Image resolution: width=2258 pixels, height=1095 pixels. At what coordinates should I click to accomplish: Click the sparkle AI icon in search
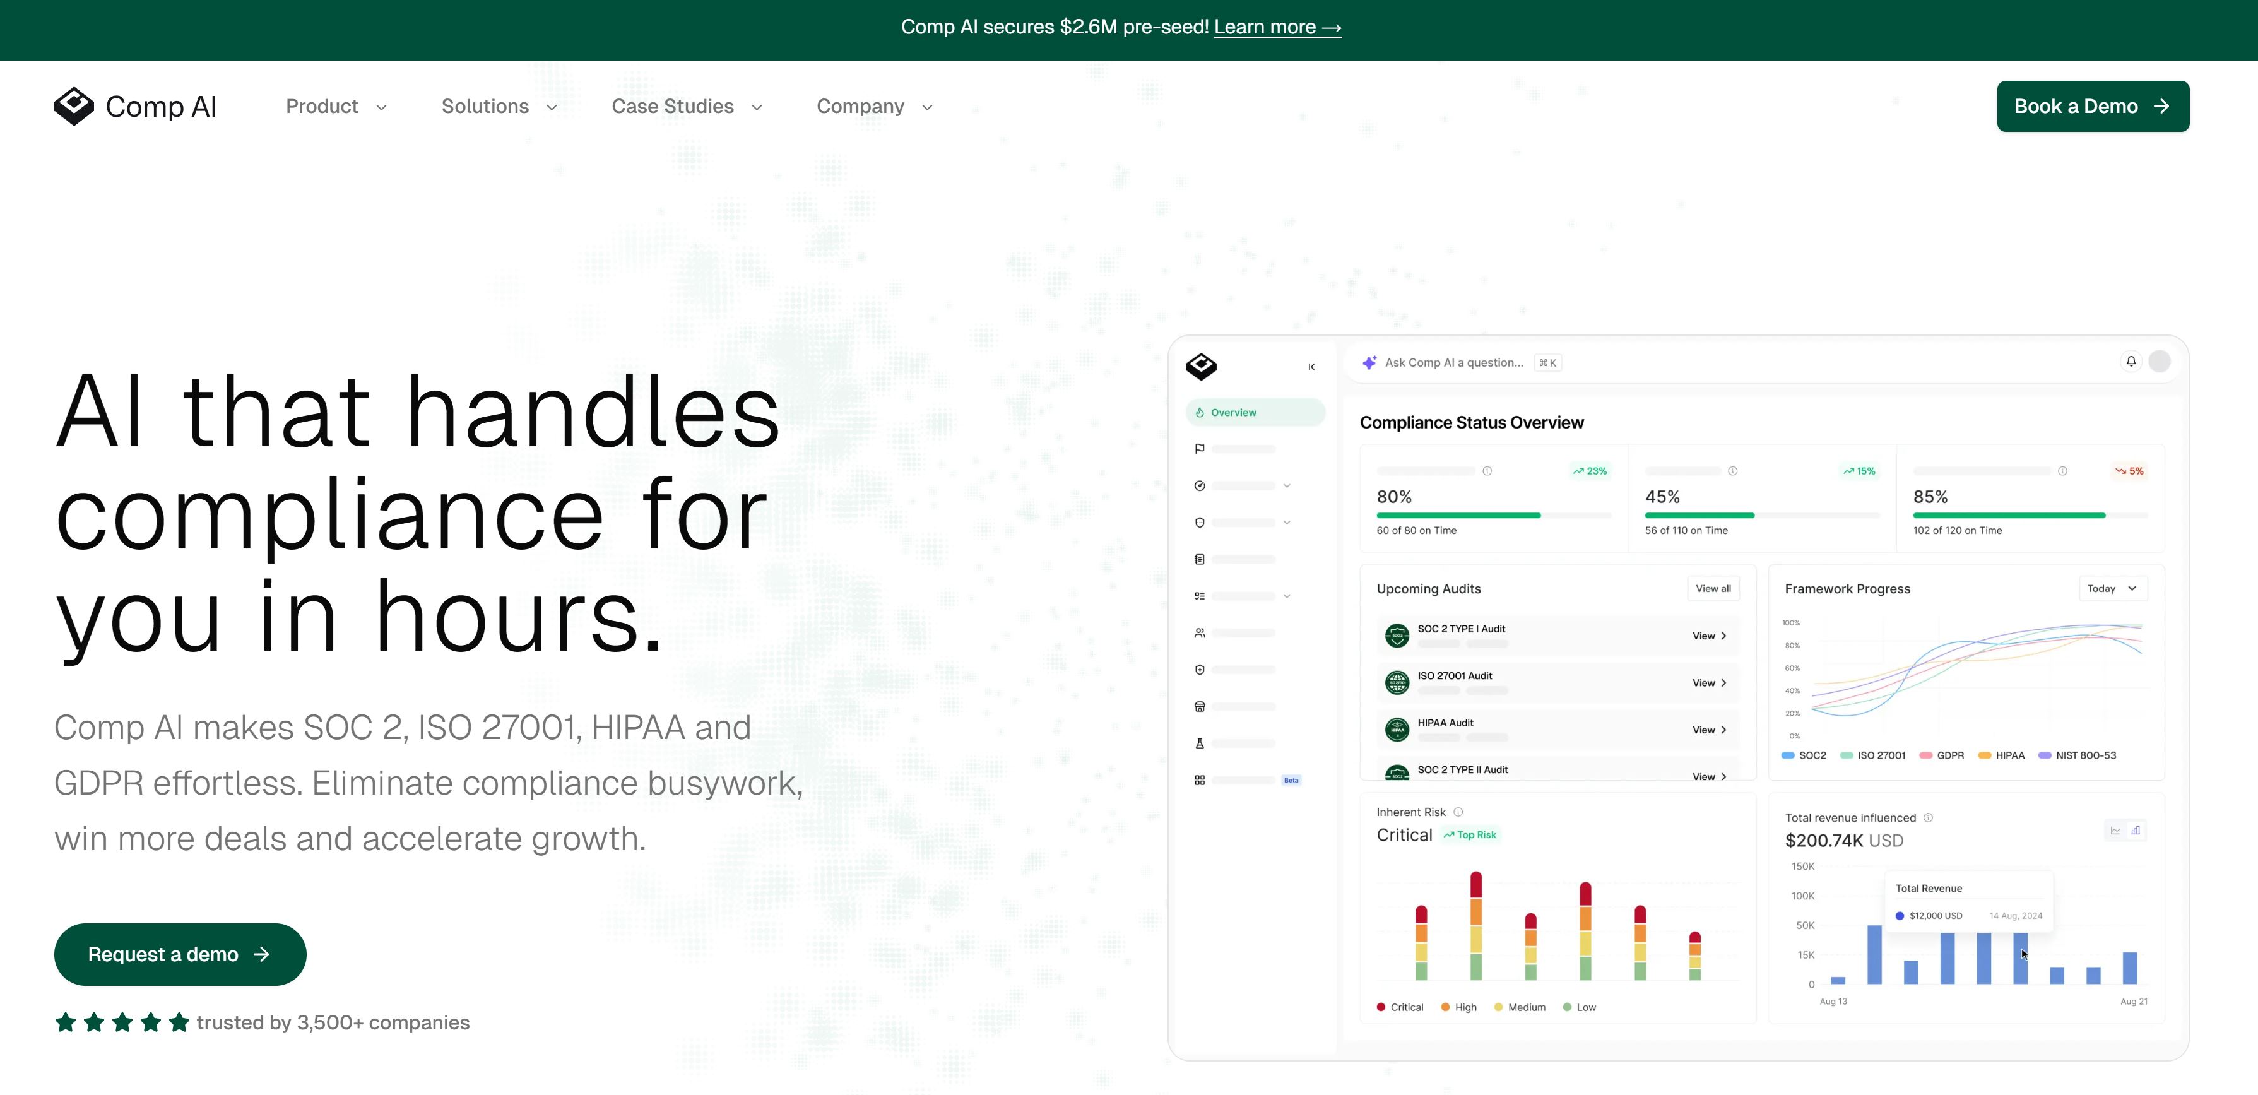(1369, 362)
